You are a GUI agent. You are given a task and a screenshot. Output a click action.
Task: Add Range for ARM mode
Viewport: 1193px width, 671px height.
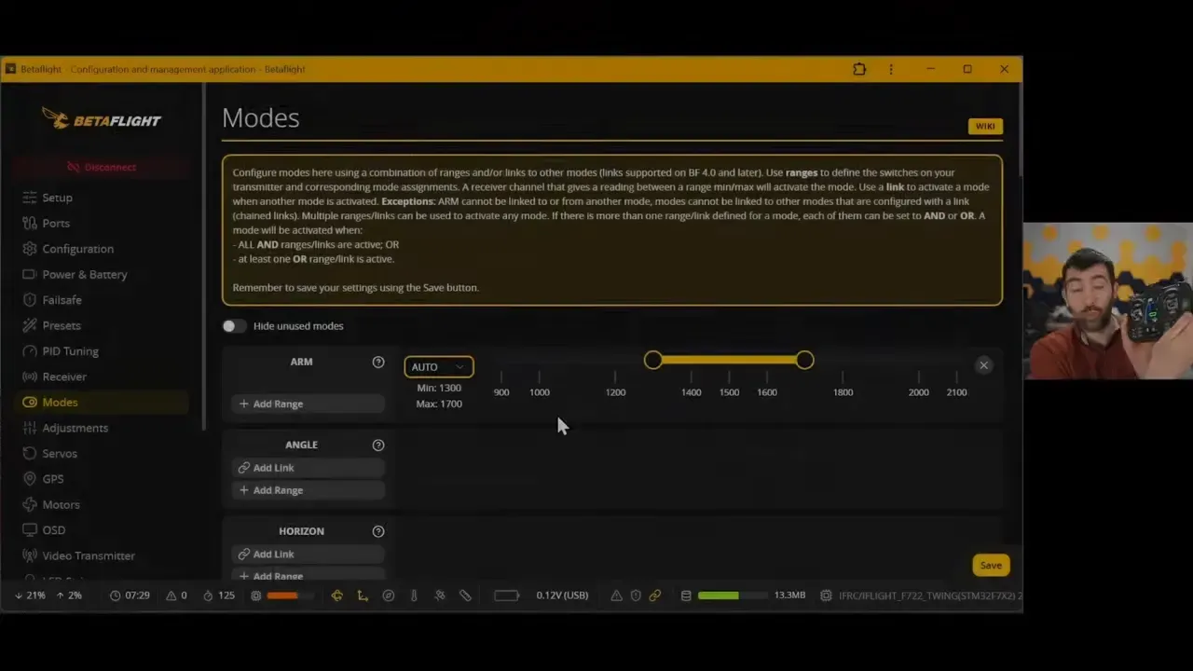[x=308, y=404]
